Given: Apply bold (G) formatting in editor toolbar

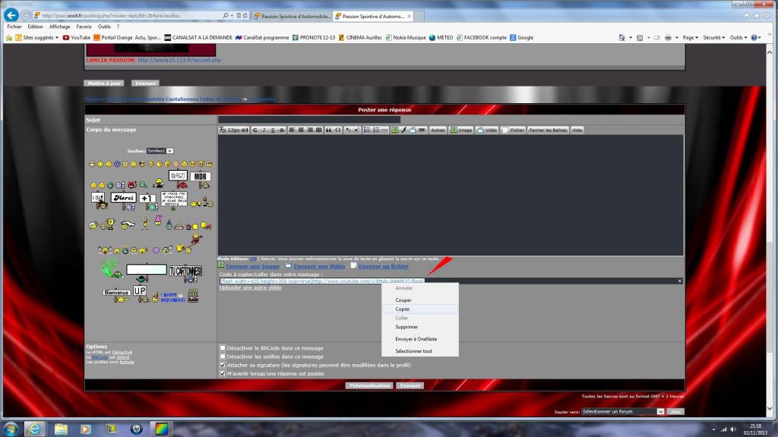Looking at the screenshot, I should tap(255, 130).
